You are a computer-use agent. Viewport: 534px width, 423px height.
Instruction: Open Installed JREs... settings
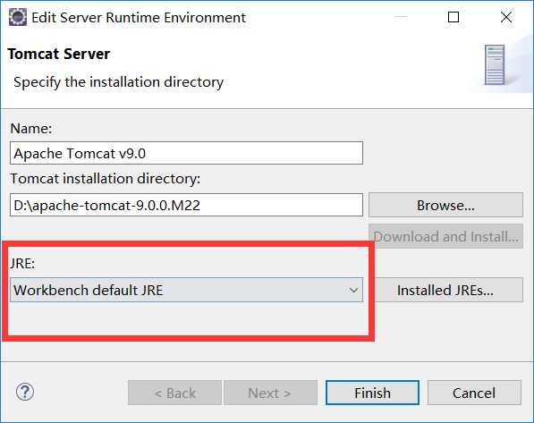449,290
